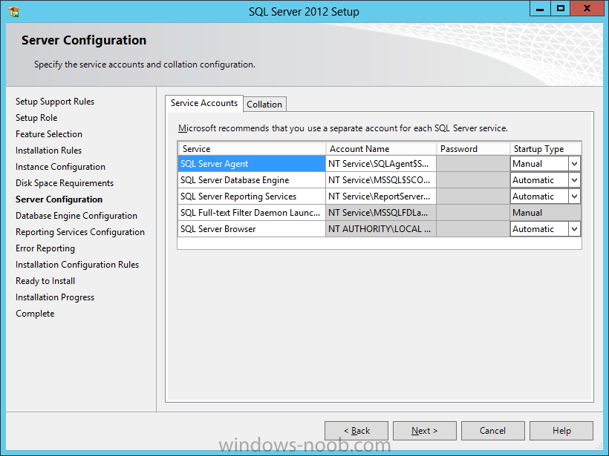Click Installation Progress step
609x456 pixels.
click(x=55, y=297)
